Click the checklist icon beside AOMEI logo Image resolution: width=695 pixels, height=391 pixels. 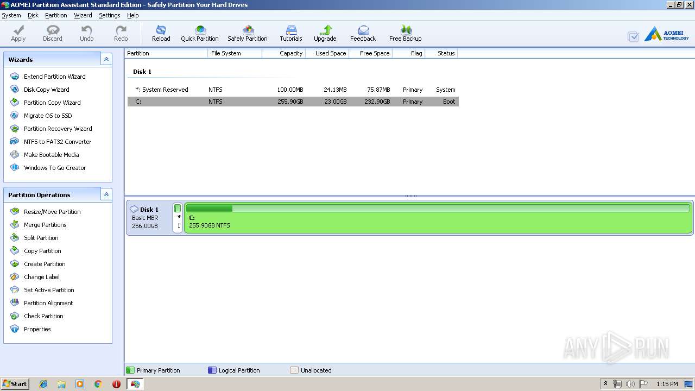(633, 36)
